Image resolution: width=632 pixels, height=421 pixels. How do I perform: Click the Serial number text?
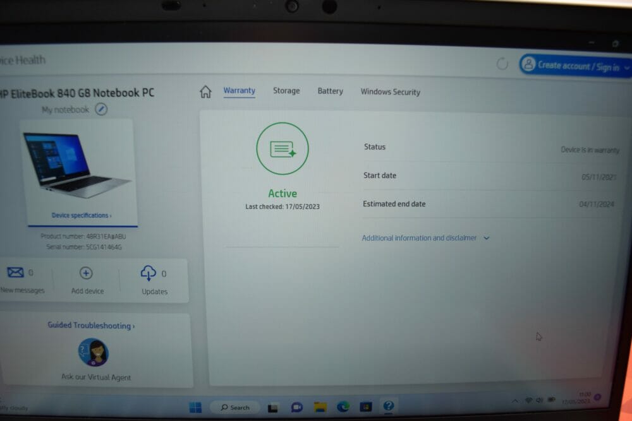tap(84, 247)
